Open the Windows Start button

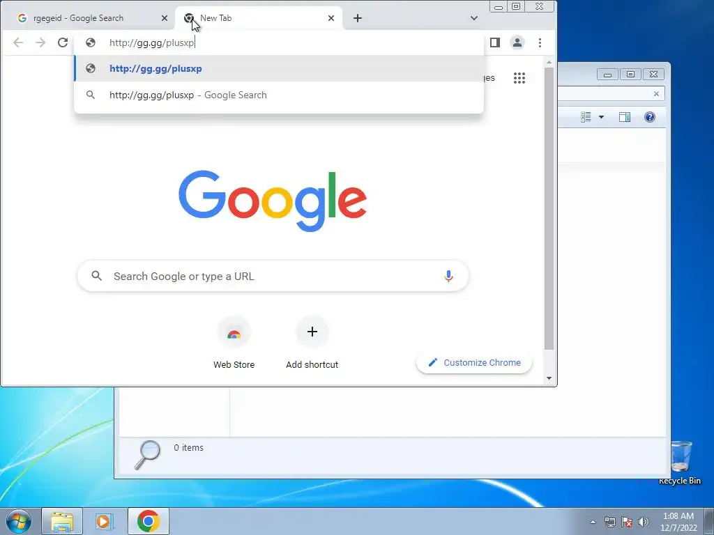point(19,521)
